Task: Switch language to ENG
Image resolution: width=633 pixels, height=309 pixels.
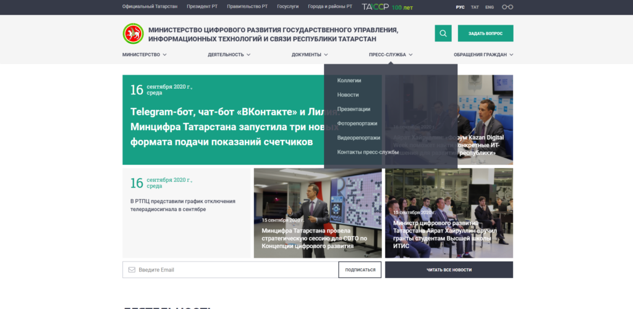Action: 490,7
